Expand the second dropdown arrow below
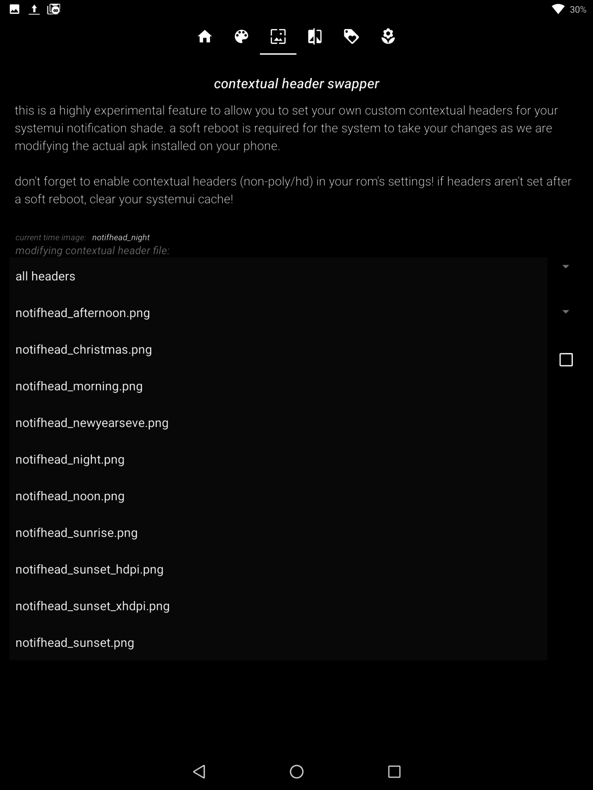Screen dimensions: 593x790 coord(566,312)
